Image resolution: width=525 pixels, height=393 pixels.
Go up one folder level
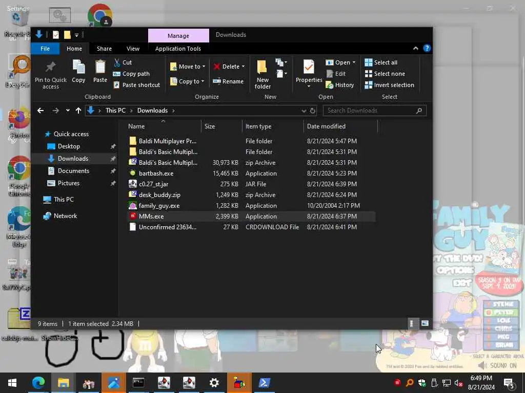point(78,111)
